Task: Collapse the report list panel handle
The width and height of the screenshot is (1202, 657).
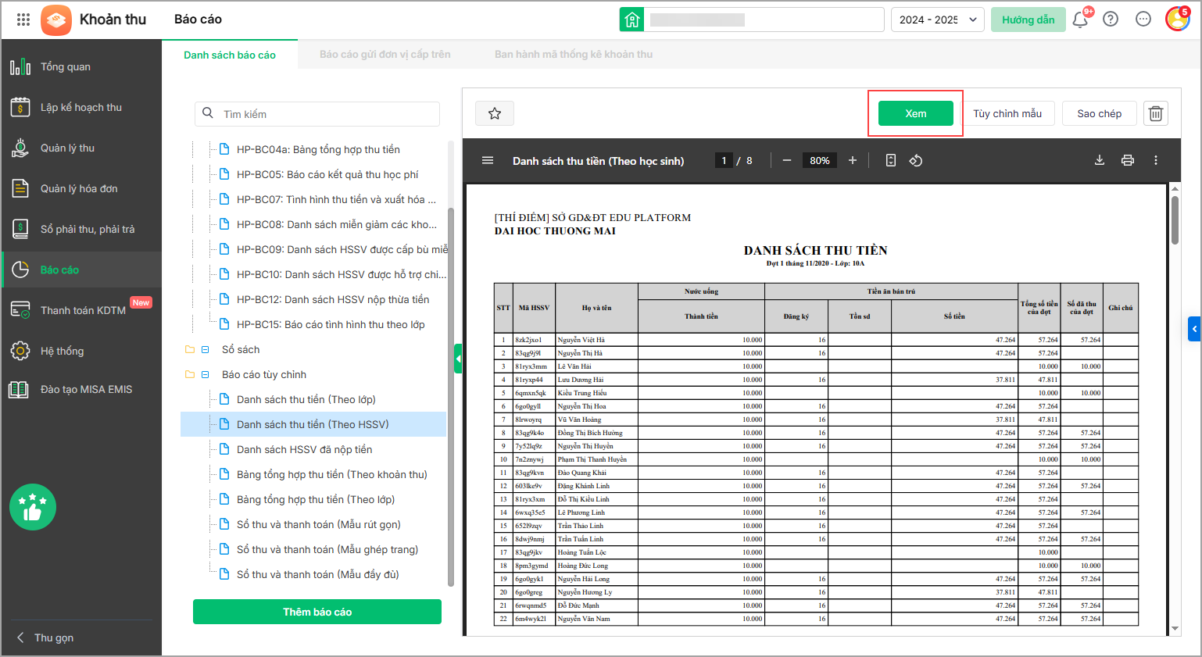Action: 458,359
